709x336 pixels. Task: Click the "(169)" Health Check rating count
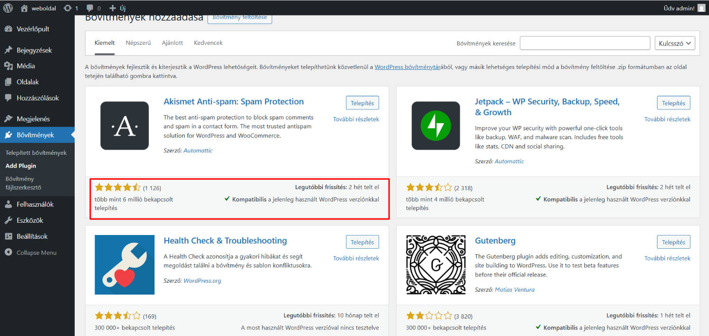[x=149, y=316]
